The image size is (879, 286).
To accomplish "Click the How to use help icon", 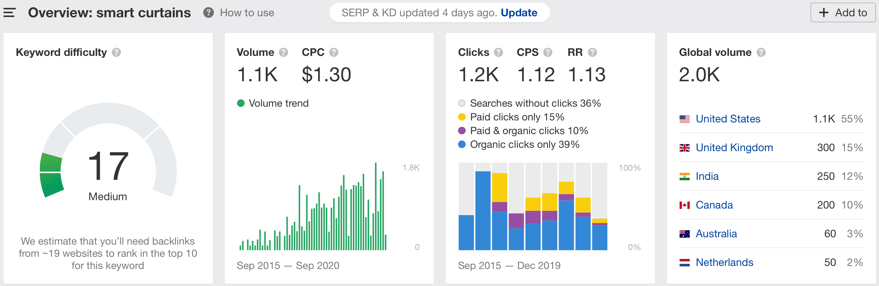I will click(208, 13).
